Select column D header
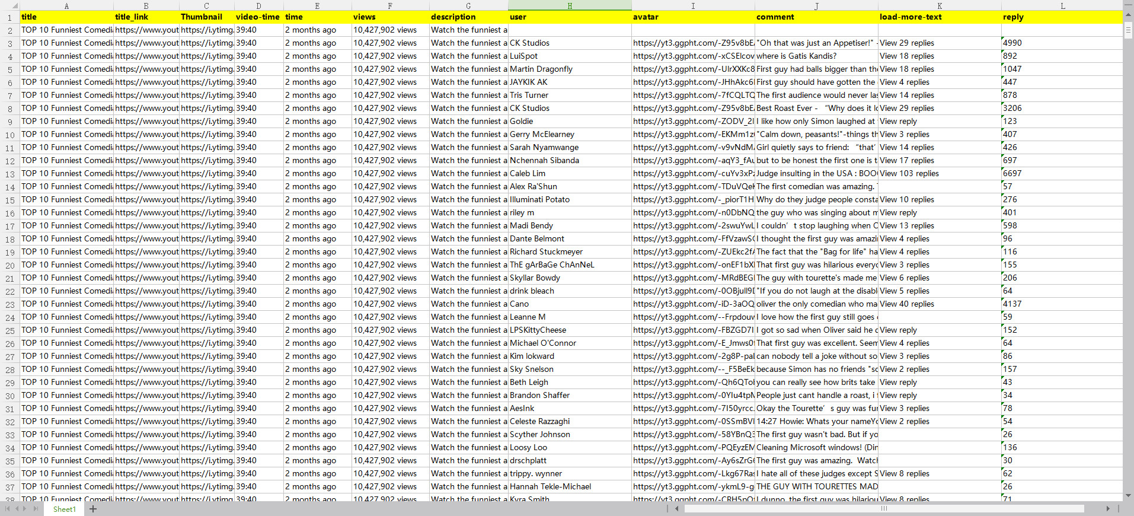 click(258, 5)
